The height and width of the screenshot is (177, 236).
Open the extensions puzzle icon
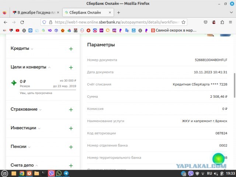[x=222, y=22]
